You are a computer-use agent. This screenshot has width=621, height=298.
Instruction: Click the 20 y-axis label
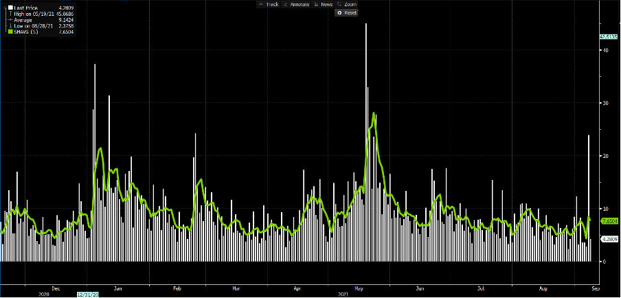coord(606,156)
